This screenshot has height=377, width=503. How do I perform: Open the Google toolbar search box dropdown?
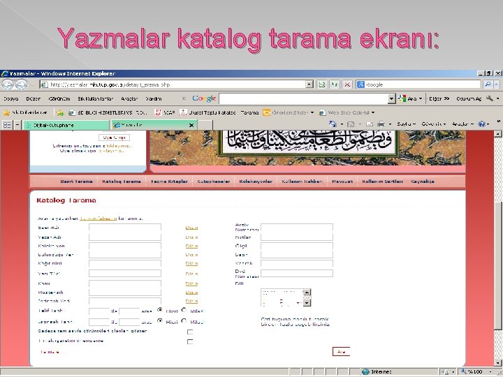tap(391, 98)
